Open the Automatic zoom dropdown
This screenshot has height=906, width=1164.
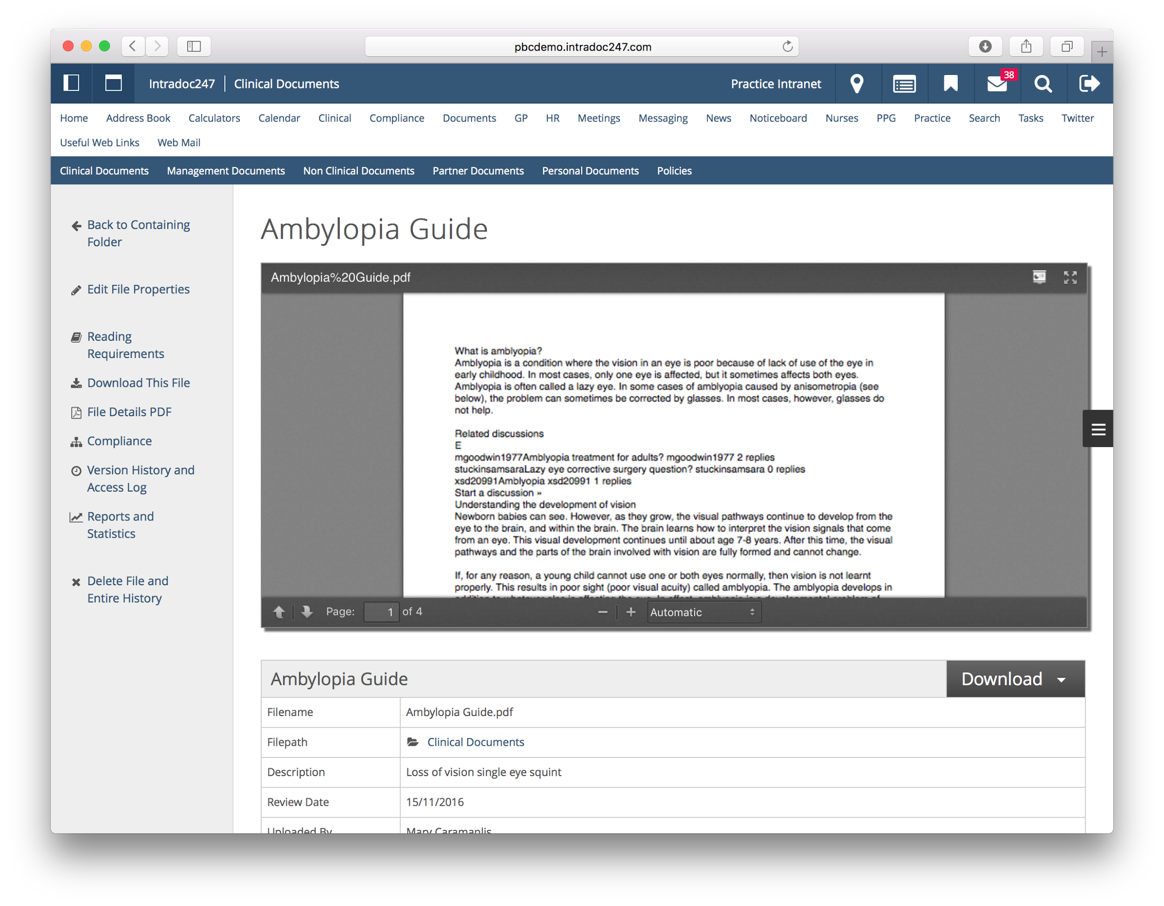704,612
